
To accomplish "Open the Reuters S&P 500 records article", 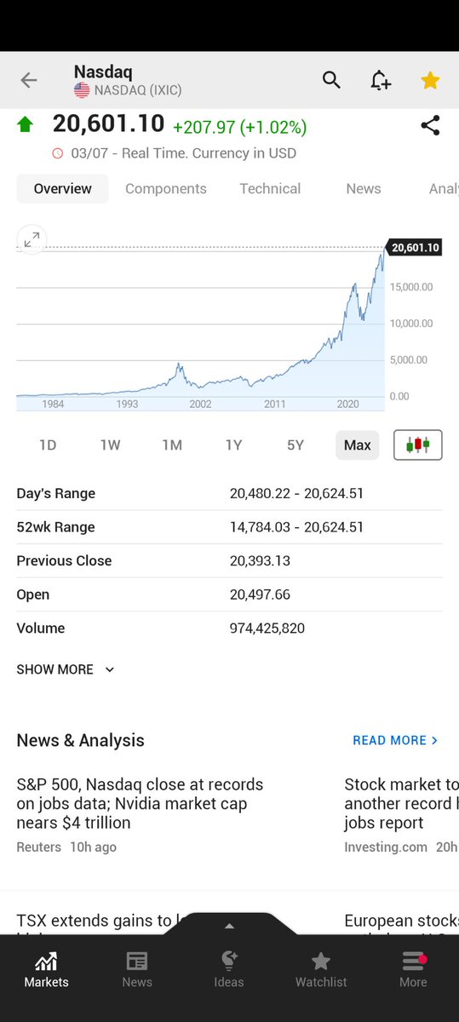I will pos(140,814).
